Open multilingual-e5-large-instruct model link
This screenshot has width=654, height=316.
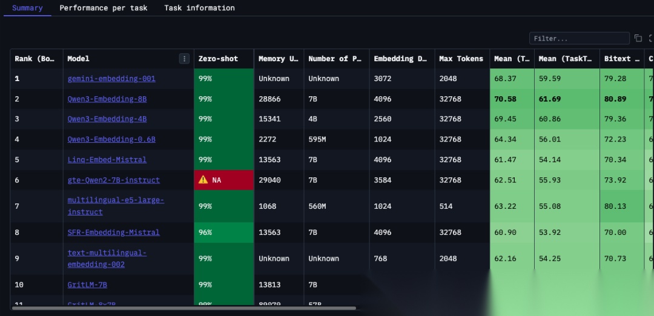[116, 206]
